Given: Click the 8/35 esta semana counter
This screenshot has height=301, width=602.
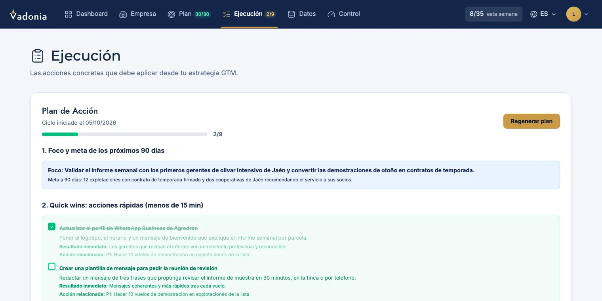Looking at the screenshot, I should [x=493, y=14].
